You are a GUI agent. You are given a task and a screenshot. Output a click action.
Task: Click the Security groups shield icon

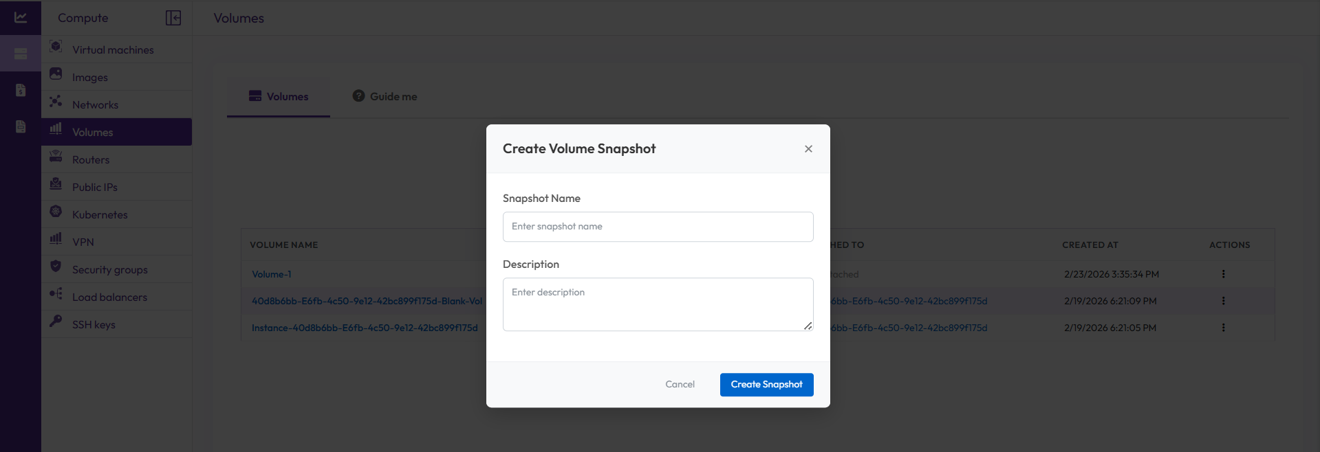(56, 267)
